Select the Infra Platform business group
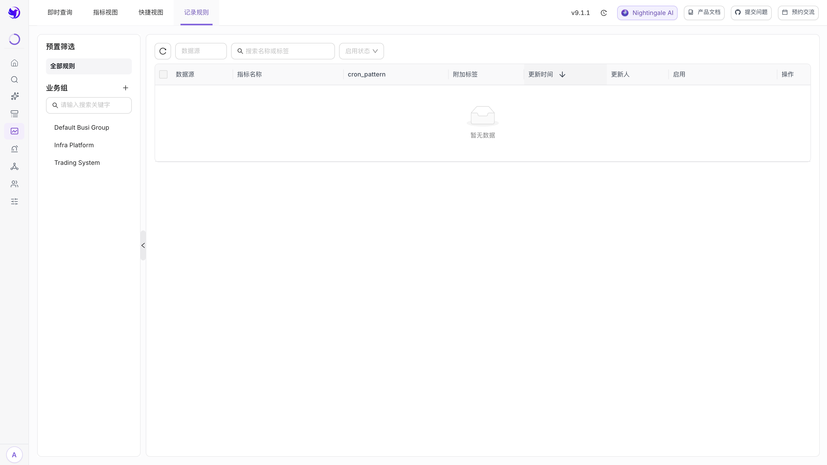The height and width of the screenshot is (465, 827). click(74, 145)
